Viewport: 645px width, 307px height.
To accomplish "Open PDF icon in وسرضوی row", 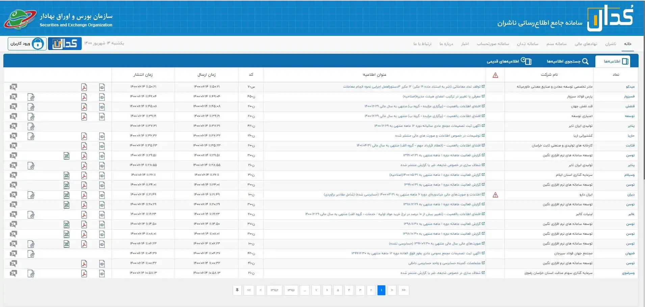I will pos(84,274).
